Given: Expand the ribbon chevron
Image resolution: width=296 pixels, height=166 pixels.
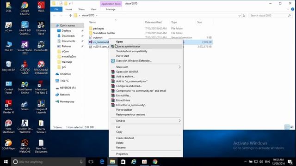Looking at the screenshot, I should point(288,9).
